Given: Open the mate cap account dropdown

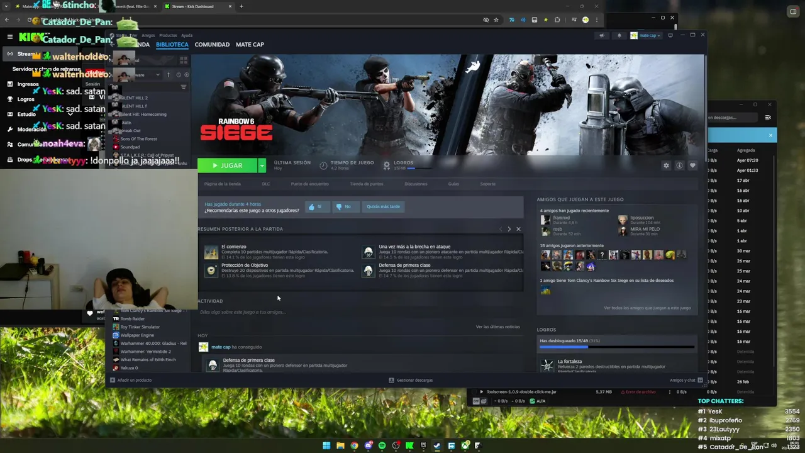Looking at the screenshot, I should (x=645, y=35).
